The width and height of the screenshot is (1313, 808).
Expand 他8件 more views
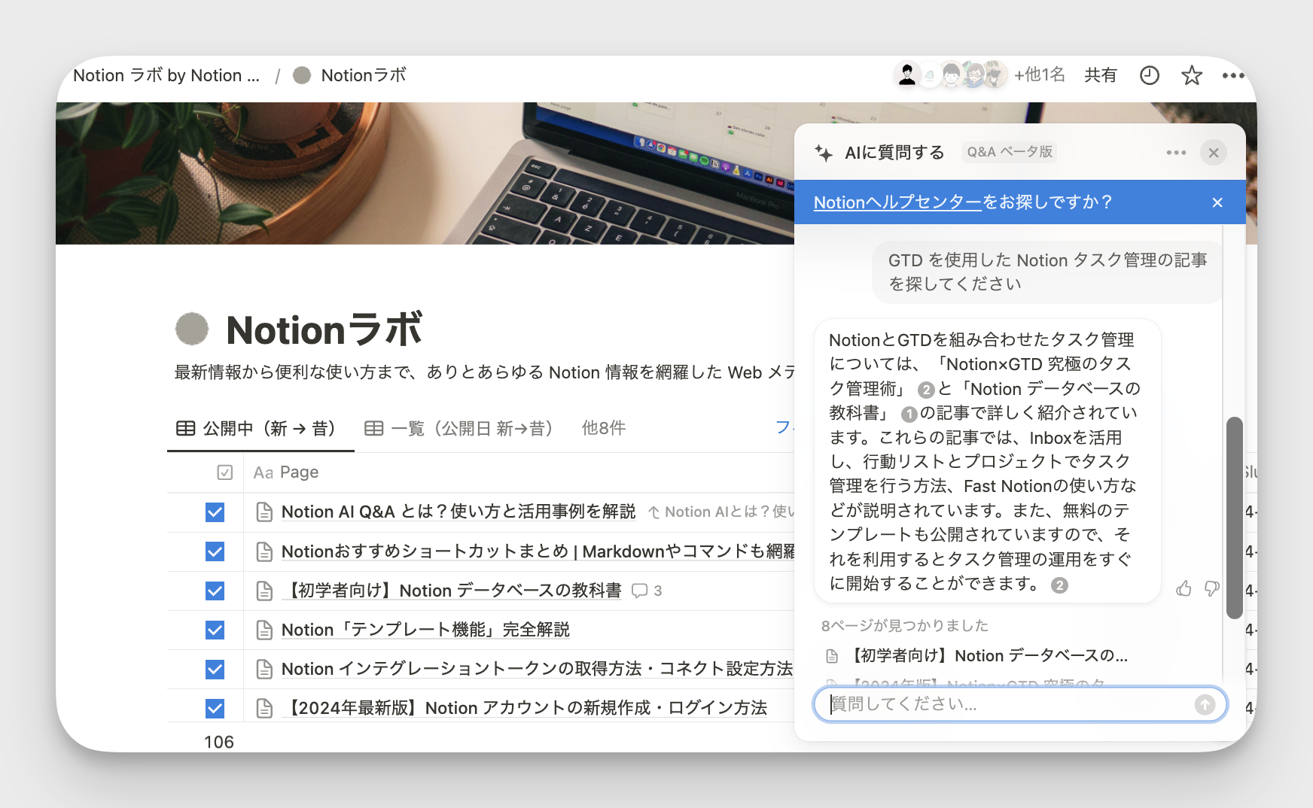click(603, 429)
